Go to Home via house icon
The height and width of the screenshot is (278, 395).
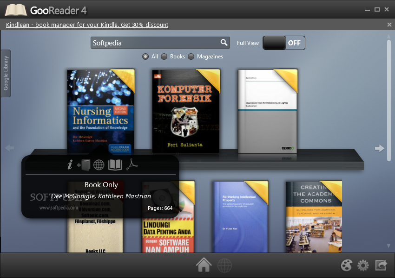tap(204, 265)
